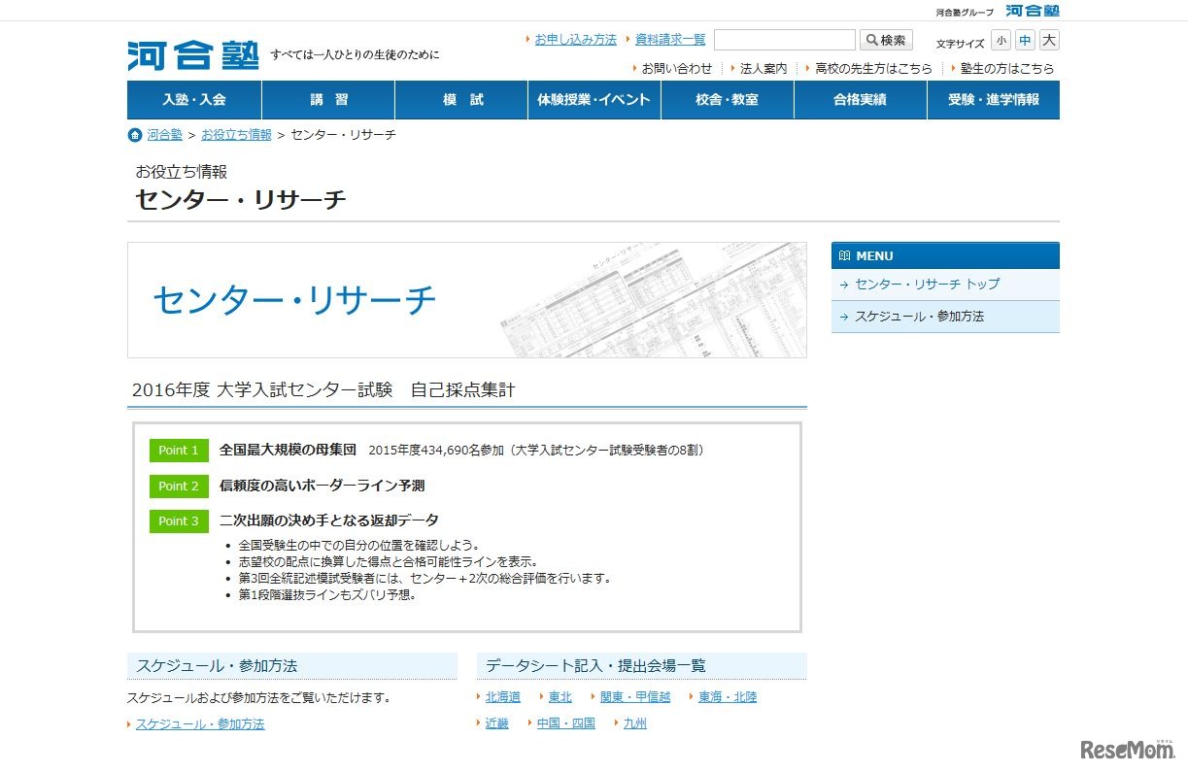The width and height of the screenshot is (1188, 772).
Task: Open the 模試 navigation menu
Action: pyautogui.click(x=461, y=100)
